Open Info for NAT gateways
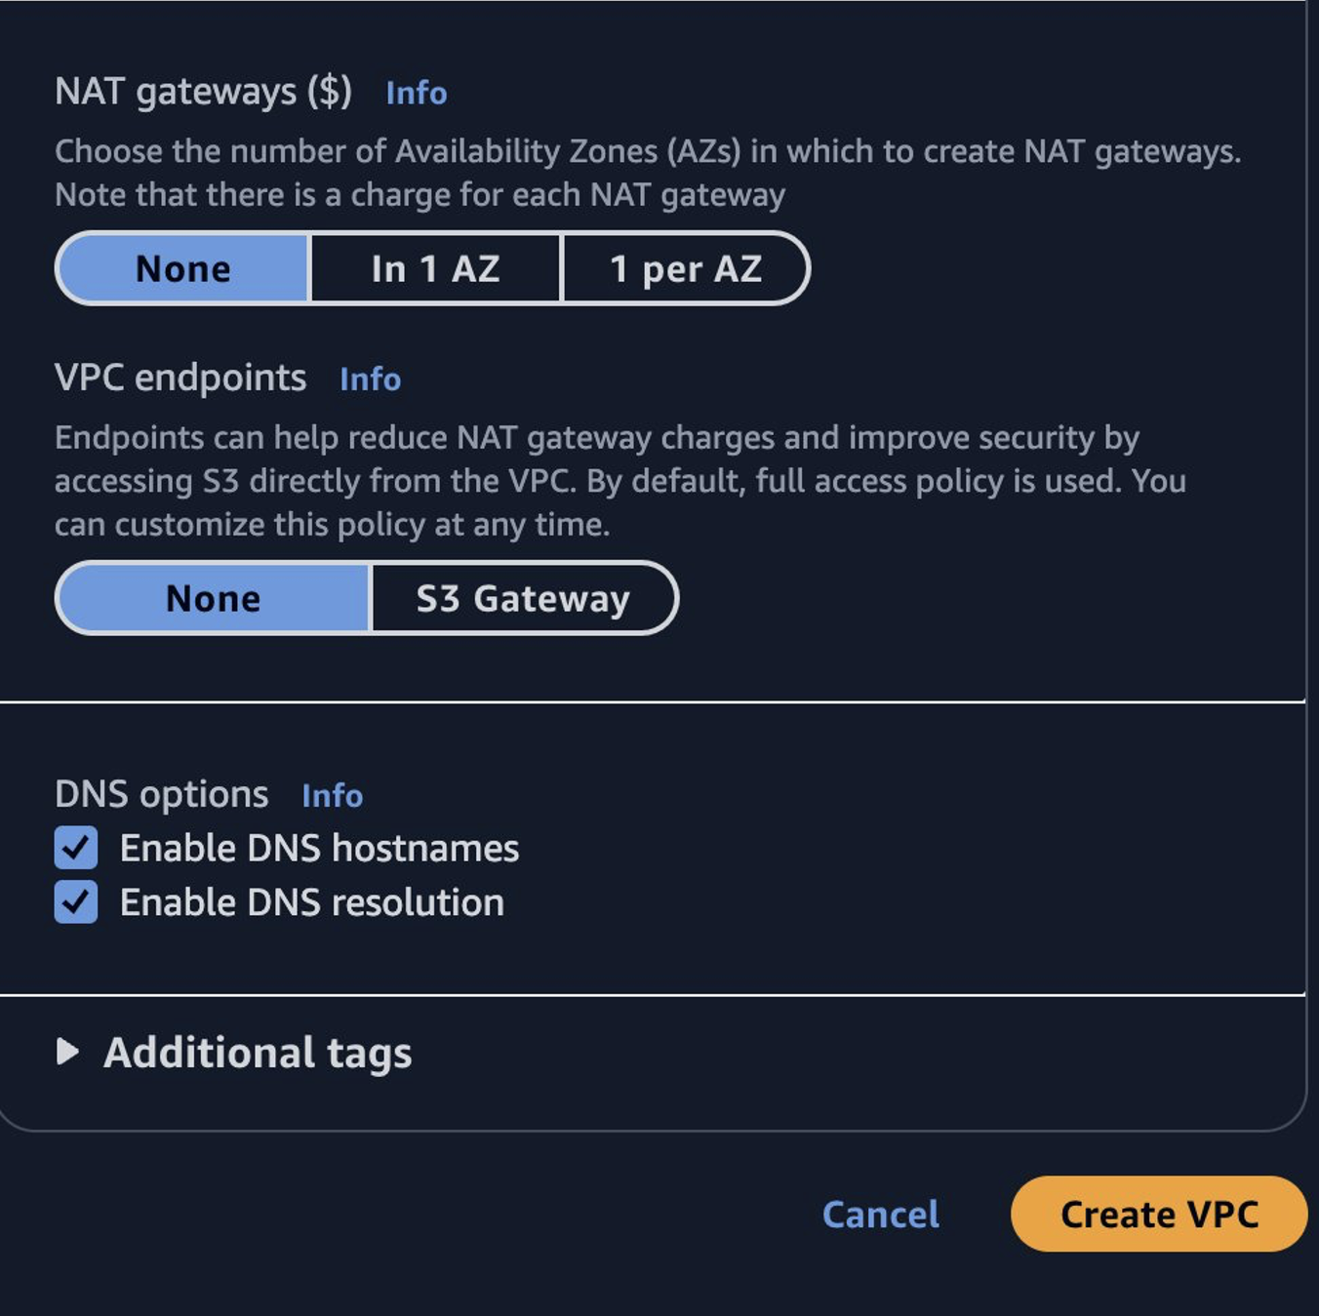 click(x=416, y=93)
